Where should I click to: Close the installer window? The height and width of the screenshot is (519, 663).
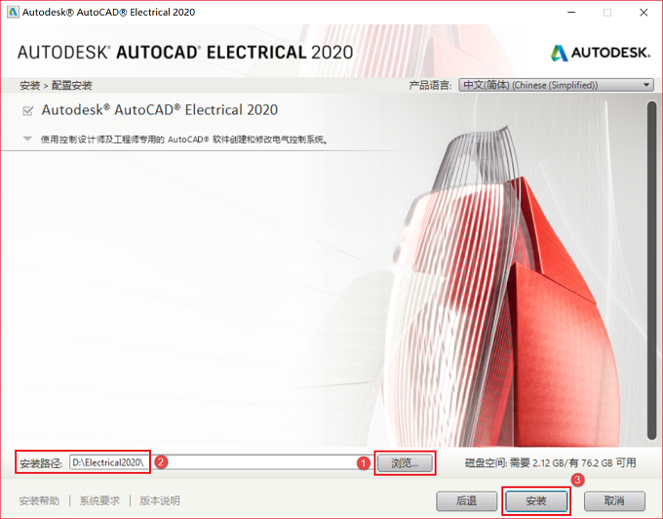pyautogui.click(x=643, y=13)
